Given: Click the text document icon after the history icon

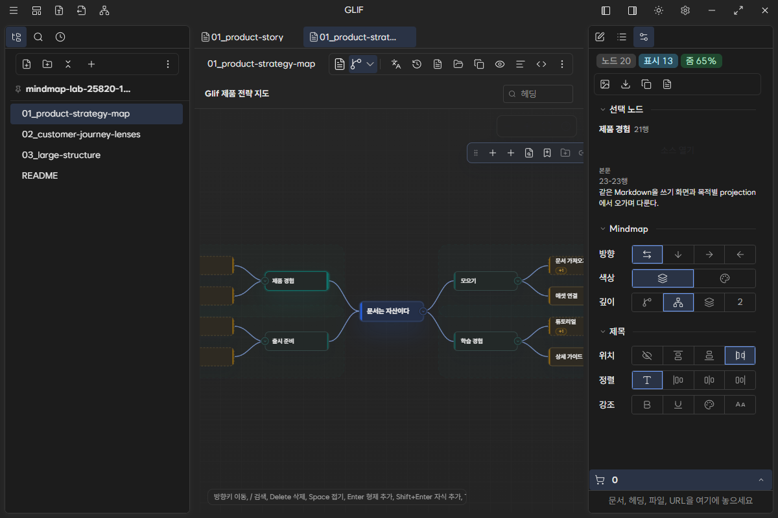Looking at the screenshot, I should tap(438, 64).
